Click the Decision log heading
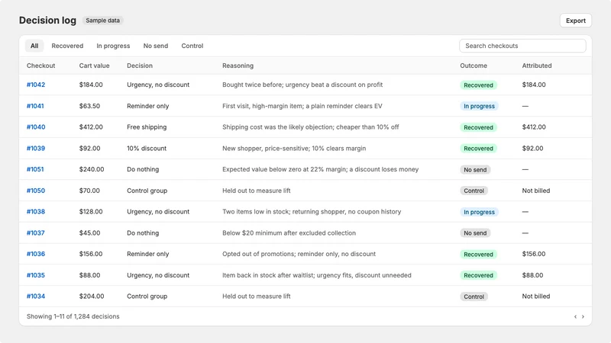611x343 pixels. 47,21
